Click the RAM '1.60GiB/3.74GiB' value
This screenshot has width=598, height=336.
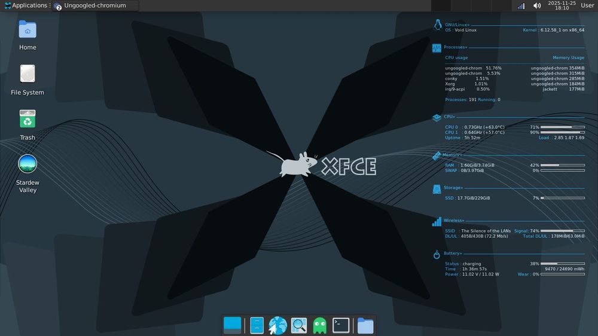tap(477, 165)
